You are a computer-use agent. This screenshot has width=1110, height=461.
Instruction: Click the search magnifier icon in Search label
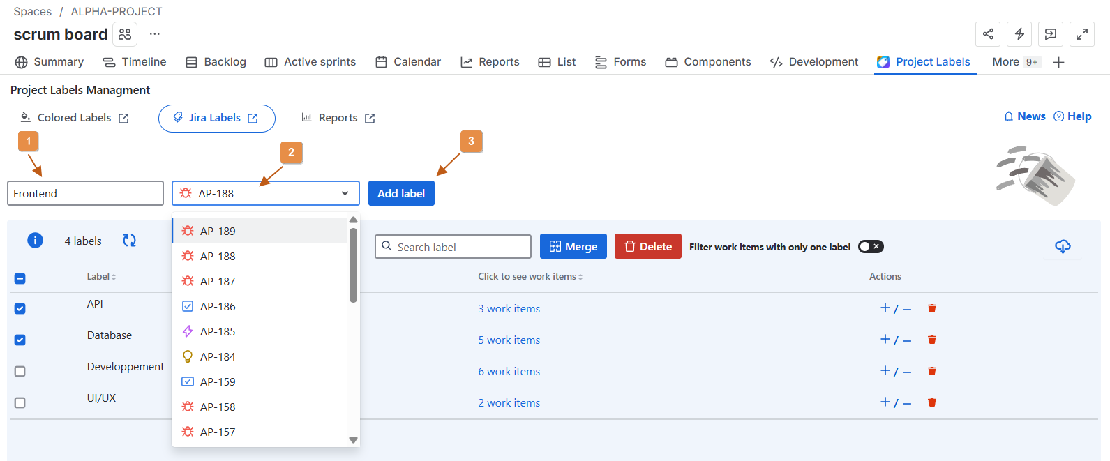[x=387, y=246]
